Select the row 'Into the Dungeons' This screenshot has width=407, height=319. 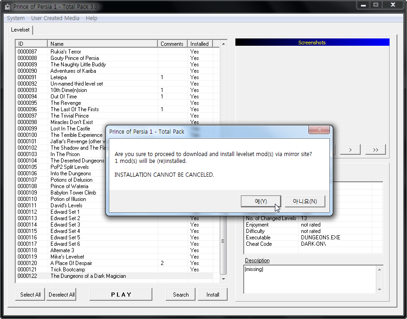click(61, 173)
